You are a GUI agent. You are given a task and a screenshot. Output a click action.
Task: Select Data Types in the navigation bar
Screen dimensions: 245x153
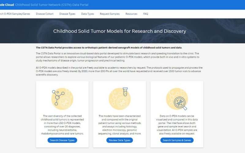[88, 14]
